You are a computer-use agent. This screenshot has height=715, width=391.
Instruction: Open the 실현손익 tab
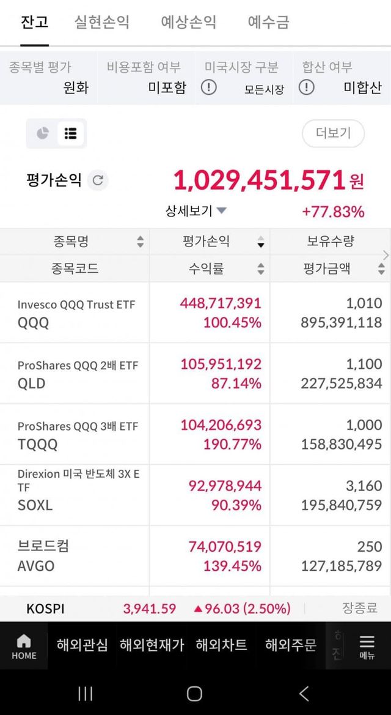tap(102, 23)
